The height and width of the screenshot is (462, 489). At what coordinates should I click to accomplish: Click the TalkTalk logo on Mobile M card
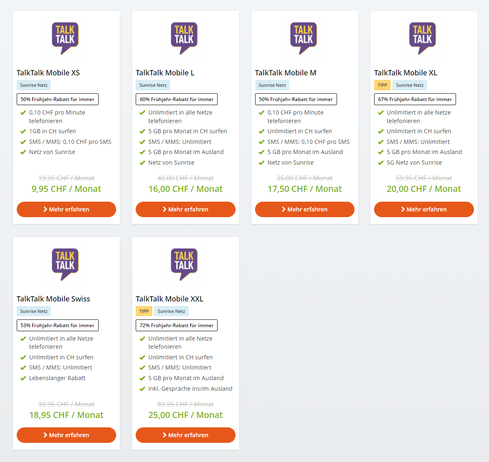pyautogui.click(x=304, y=38)
